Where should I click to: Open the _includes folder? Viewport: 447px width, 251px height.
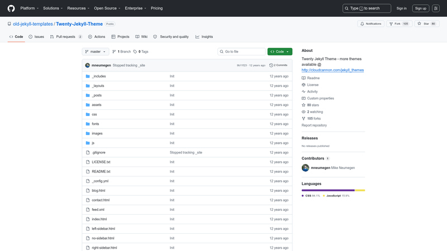[x=99, y=76]
